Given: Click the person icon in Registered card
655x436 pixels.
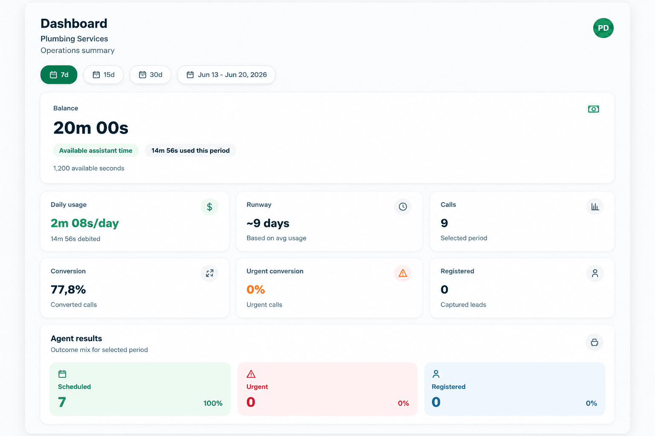Looking at the screenshot, I should [595, 273].
